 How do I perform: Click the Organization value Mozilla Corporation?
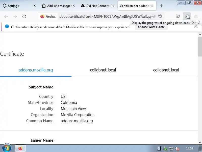click(x=78, y=115)
